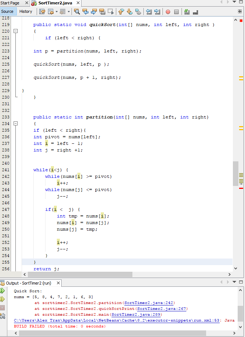Switch to the Start Page tab

click(x=10, y=3)
